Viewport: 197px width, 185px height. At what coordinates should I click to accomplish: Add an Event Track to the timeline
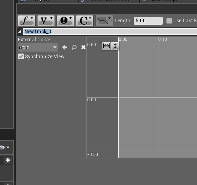(65, 21)
